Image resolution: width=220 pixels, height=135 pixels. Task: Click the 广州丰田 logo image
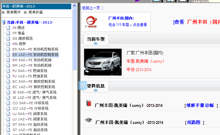pyautogui.click(x=91, y=22)
